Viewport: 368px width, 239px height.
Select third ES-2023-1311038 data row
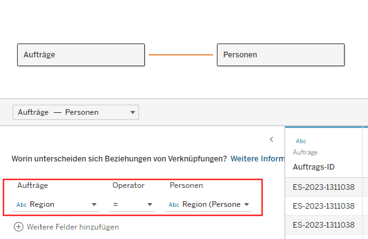pyautogui.click(x=324, y=225)
